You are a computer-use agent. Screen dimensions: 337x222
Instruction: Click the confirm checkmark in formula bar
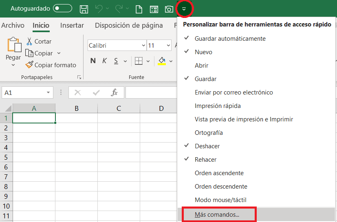pos(96,92)
